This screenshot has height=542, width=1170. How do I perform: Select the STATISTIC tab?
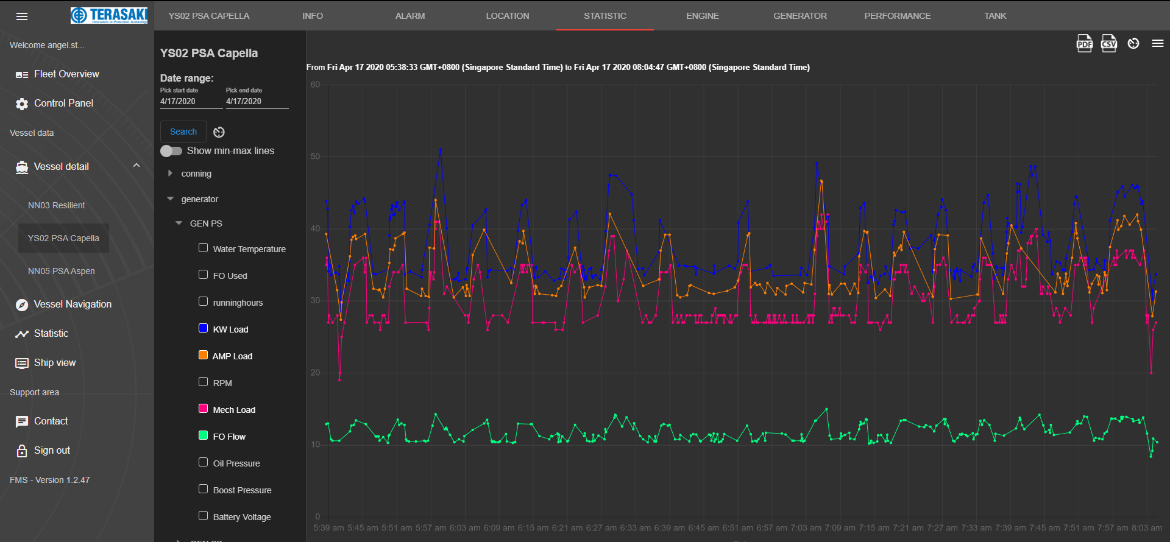(605, 16)
